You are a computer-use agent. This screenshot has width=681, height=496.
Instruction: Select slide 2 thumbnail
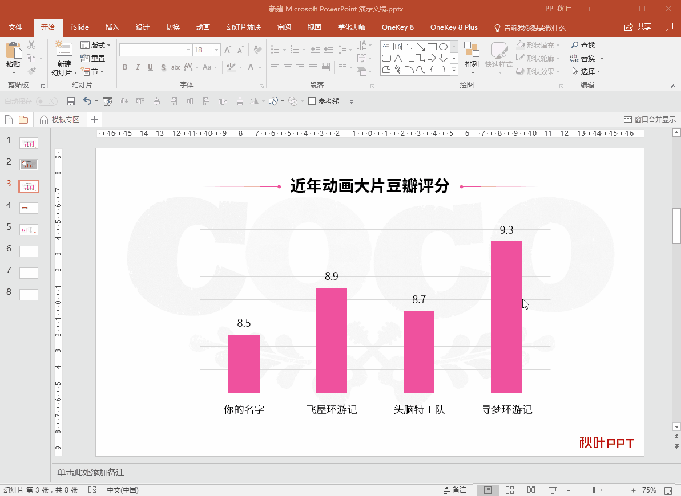29,164
